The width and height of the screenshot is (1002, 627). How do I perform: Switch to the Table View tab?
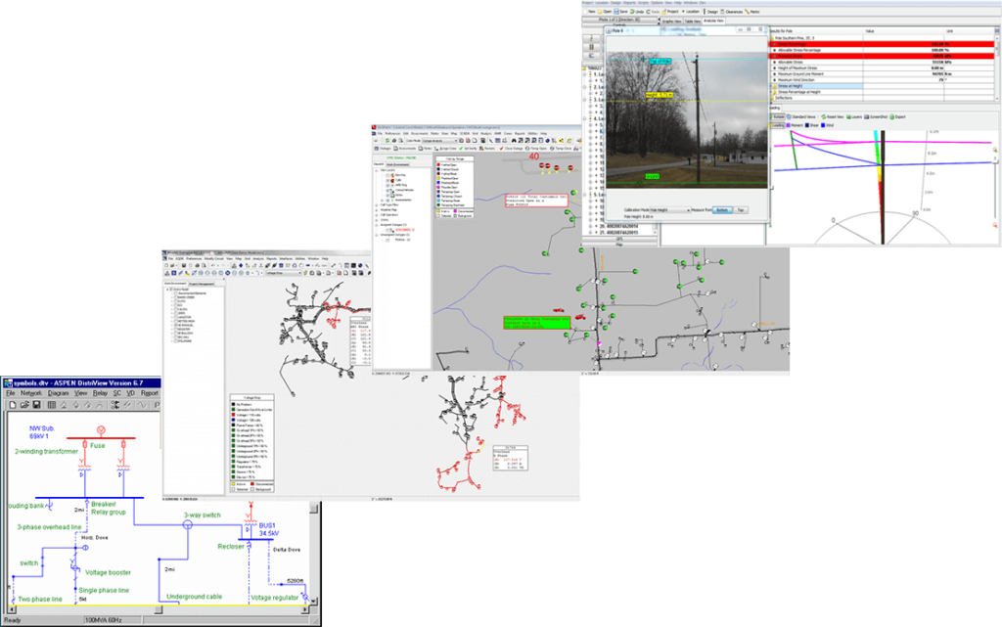pos(693,22)
